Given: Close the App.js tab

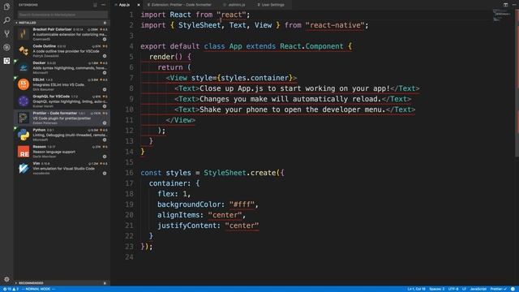Looking at the screenshot, I should [x=139, y=5].
